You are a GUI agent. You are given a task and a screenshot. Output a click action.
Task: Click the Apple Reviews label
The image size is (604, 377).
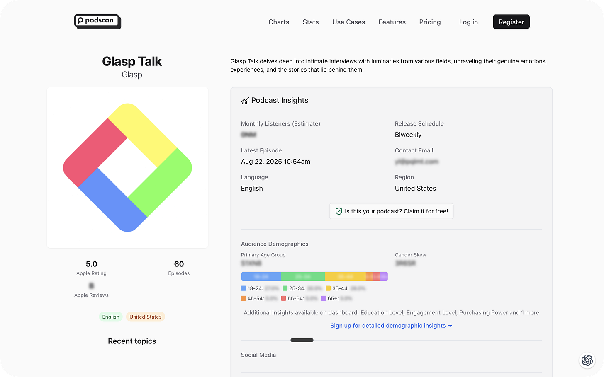point(91,295)
